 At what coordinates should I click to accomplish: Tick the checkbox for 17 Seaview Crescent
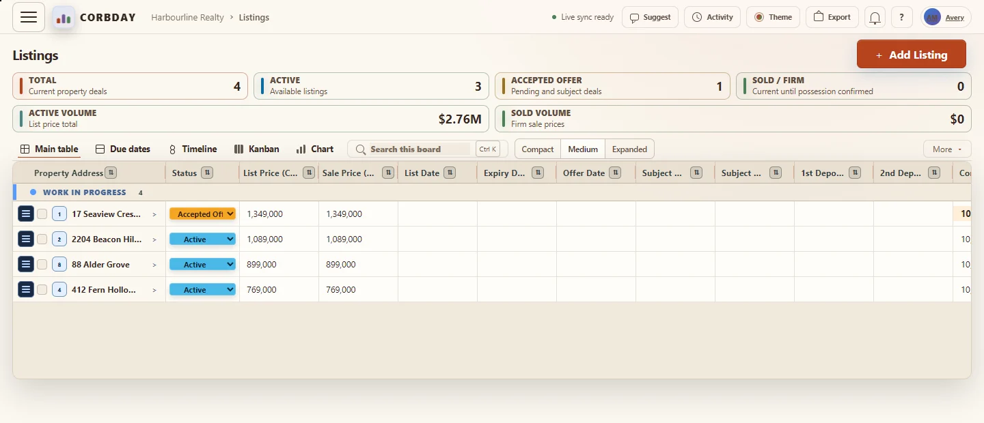coord(42,214)
